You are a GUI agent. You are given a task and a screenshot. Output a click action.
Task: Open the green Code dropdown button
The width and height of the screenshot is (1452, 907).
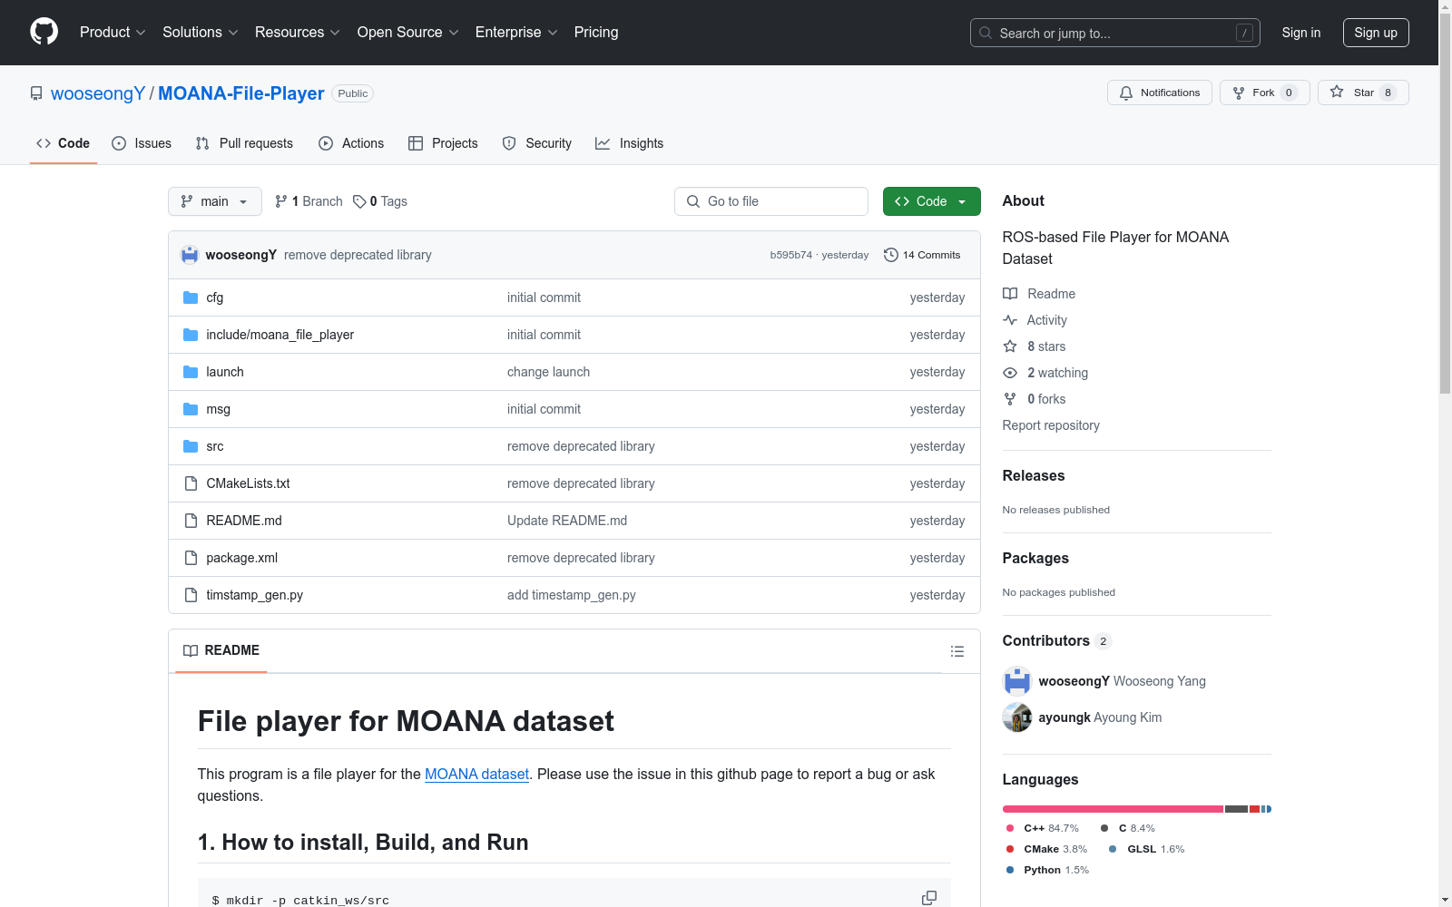point(931,201)
